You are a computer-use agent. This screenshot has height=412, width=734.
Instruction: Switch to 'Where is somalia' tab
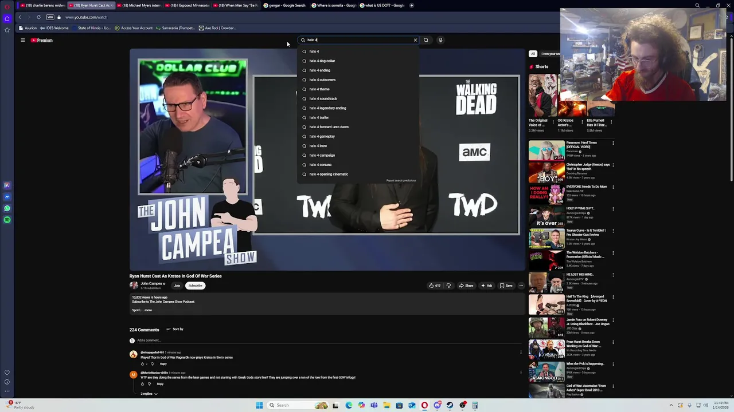(x=334, y=5)
